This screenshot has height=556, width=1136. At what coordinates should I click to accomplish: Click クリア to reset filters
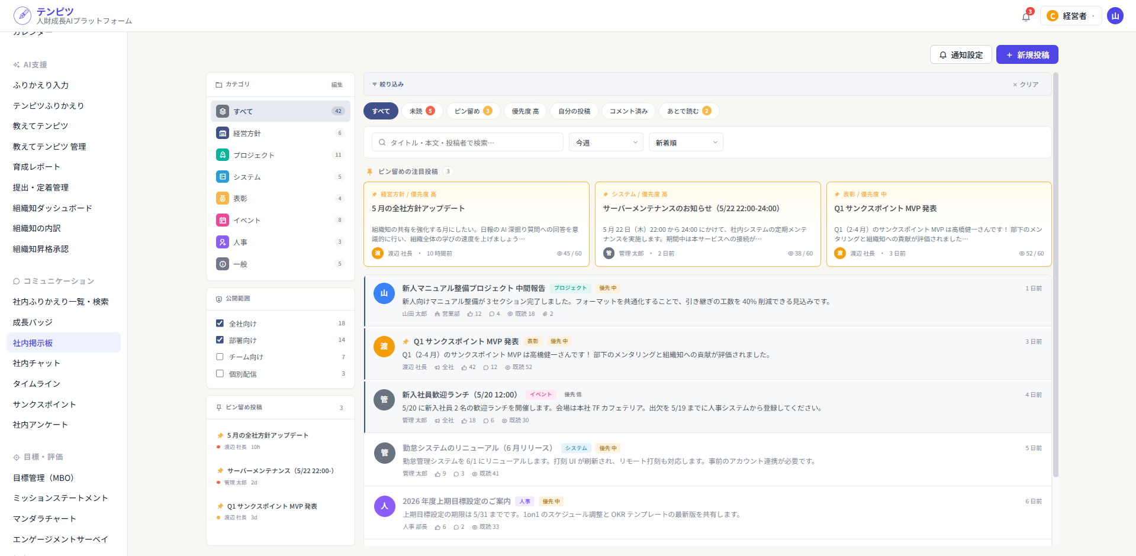1025,85
